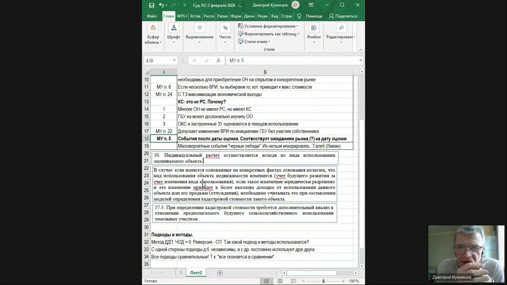The width and height of the screenshot is (507, 285).
Task: Click the Поделиться share button
Action: pyautogui.click(x=343, y=16)
